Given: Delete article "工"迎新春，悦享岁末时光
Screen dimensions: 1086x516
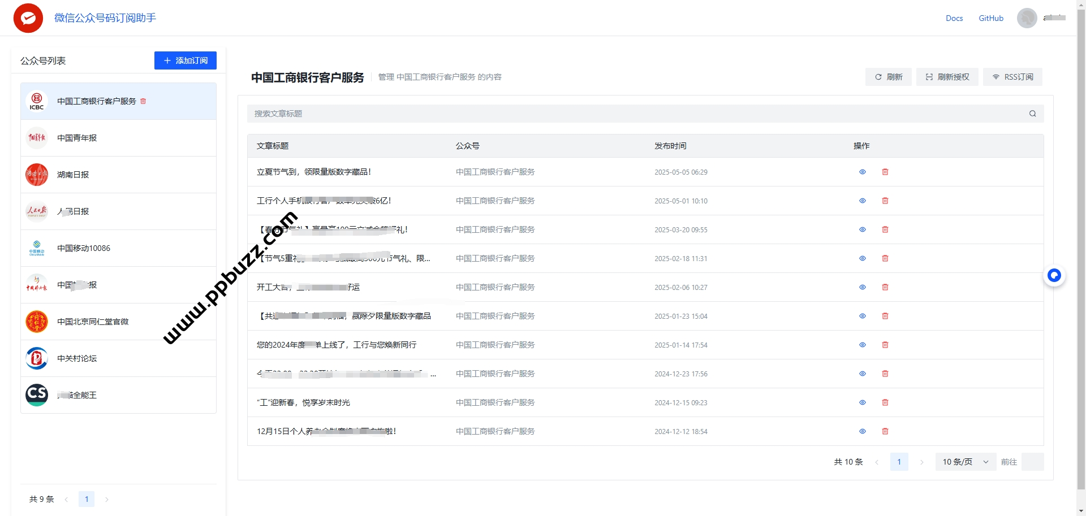Looking at the screenshot, I should pos(885,402).
